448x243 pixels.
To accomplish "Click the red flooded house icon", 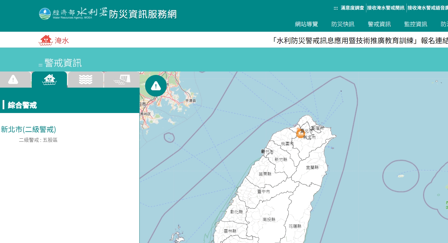I will [46, 40].
